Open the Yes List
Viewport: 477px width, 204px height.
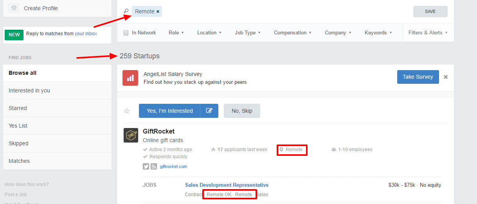(57, 126)
